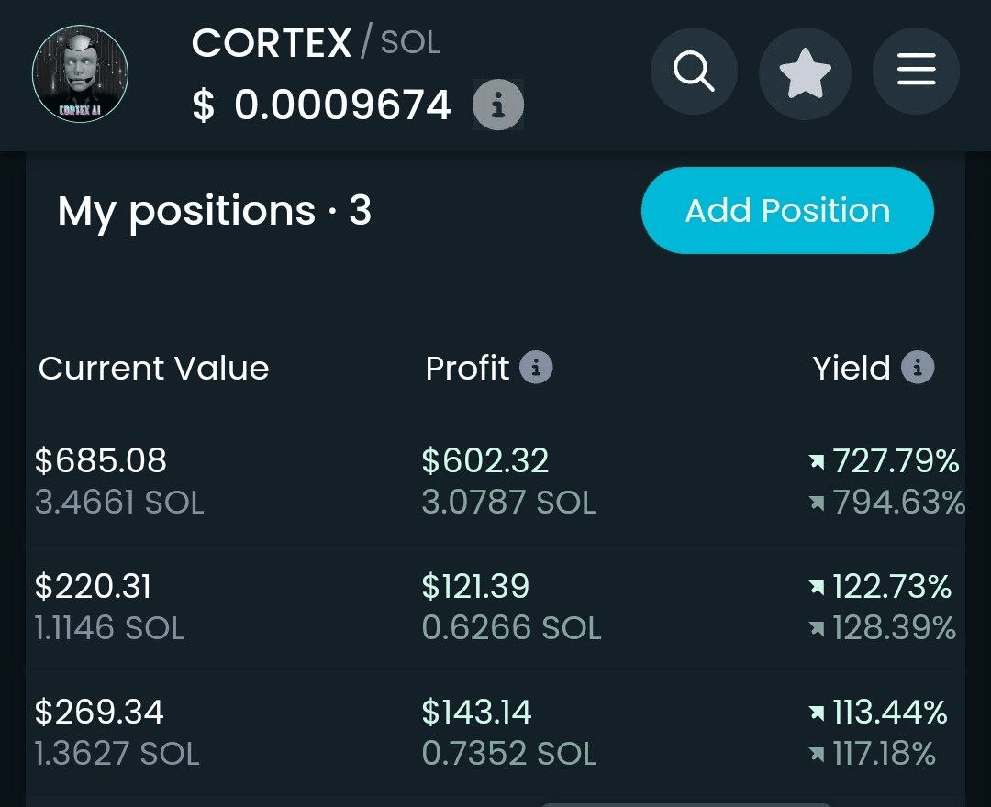Viewport: 991px width, 807px height.
Task: Click the 727.79% yield arrow icon
Action: [x=818, y=462]
